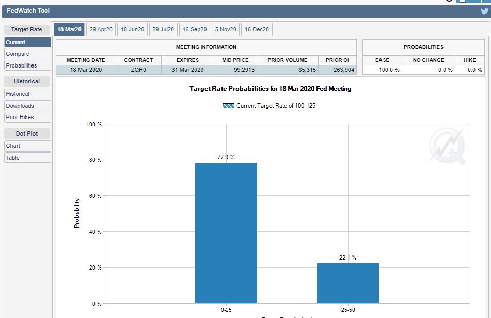Click the 22.1% bar for 25-50
This screenshot has height=318, width=491.
(x=347, y=283)
